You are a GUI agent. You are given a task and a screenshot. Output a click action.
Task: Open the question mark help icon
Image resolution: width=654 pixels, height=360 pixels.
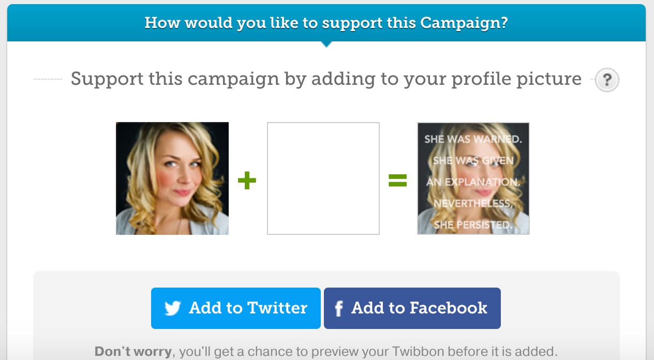click(607, 80)
